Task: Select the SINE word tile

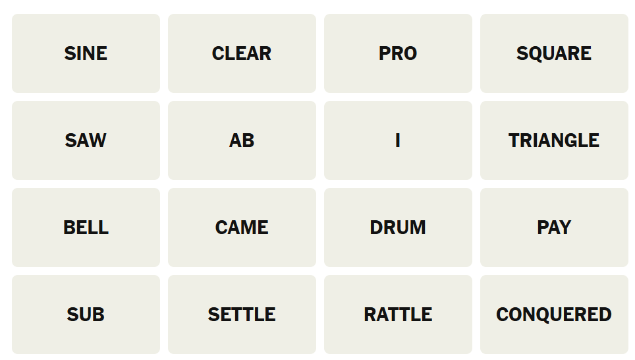Action: tap(86, 53)
